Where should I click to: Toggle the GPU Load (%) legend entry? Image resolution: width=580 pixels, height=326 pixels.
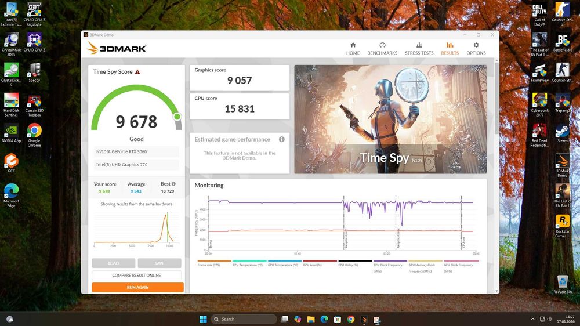tap(320, 263)
